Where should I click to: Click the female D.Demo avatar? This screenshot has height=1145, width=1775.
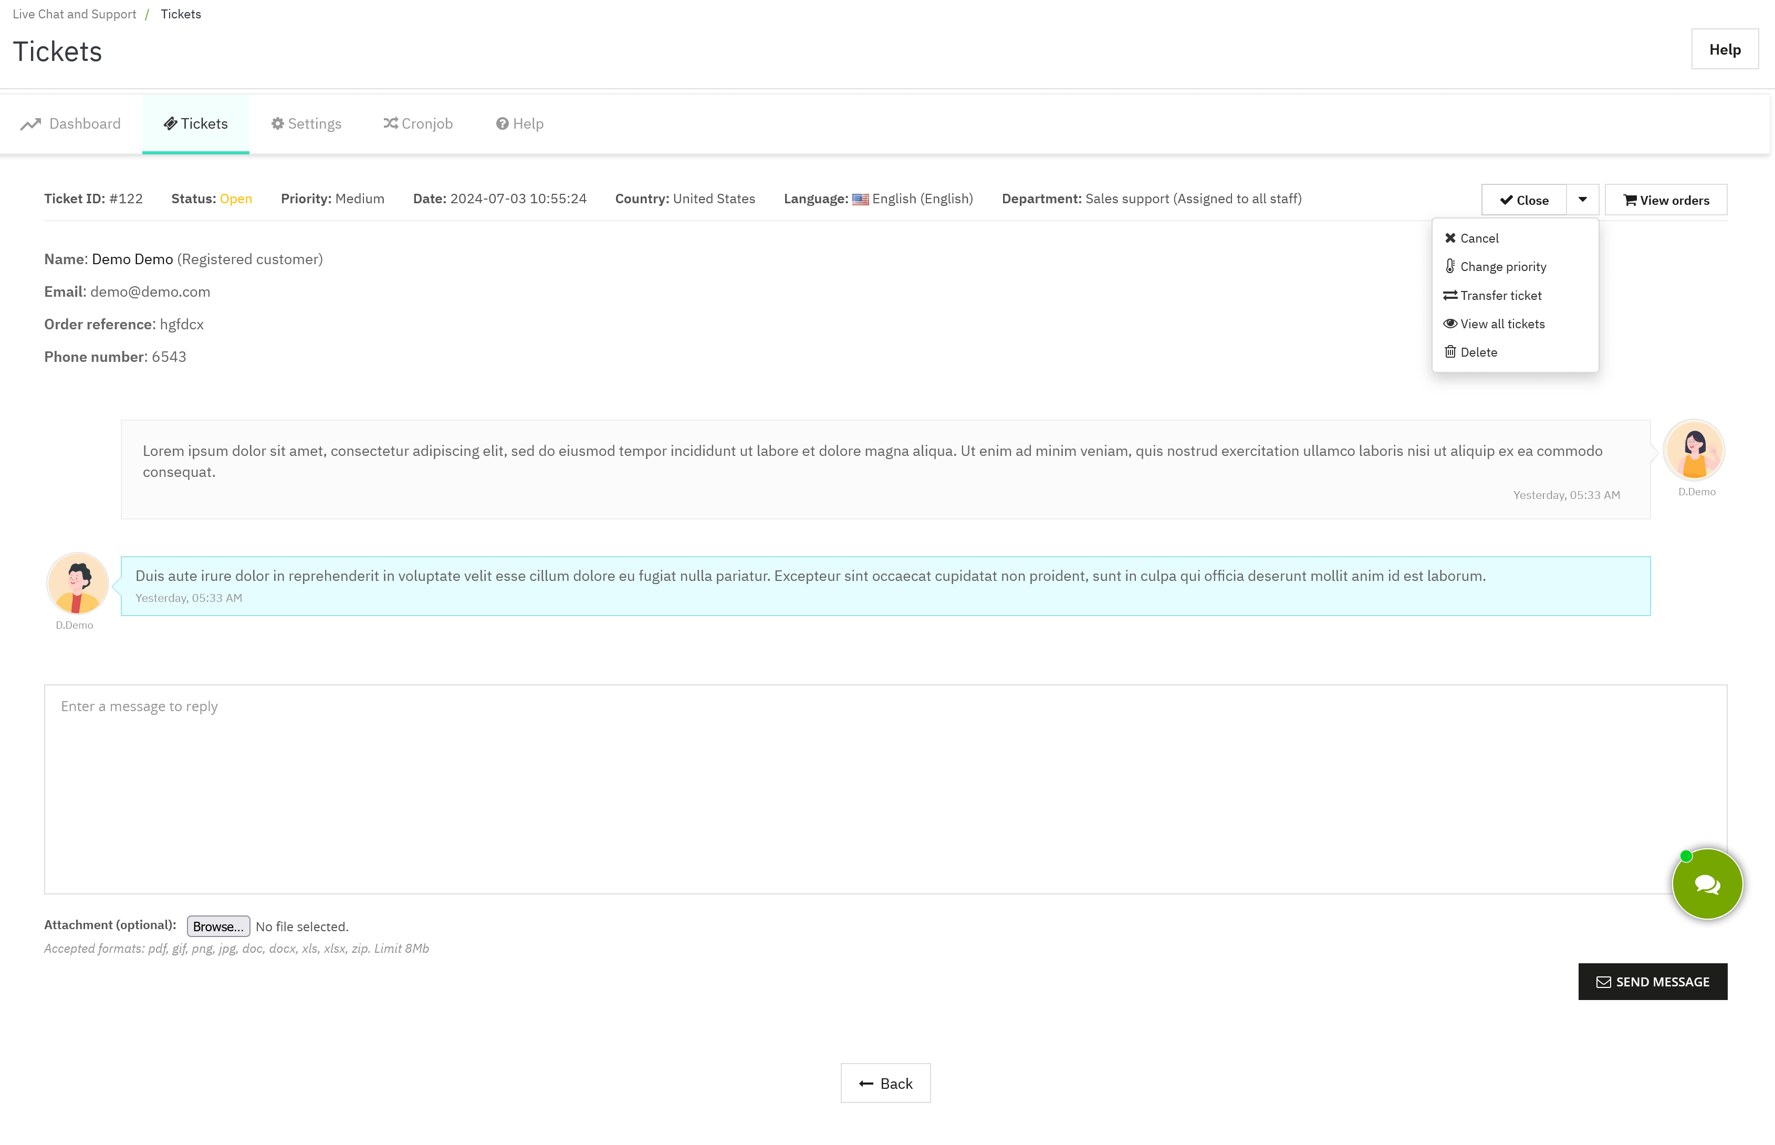pos(1694,451)
